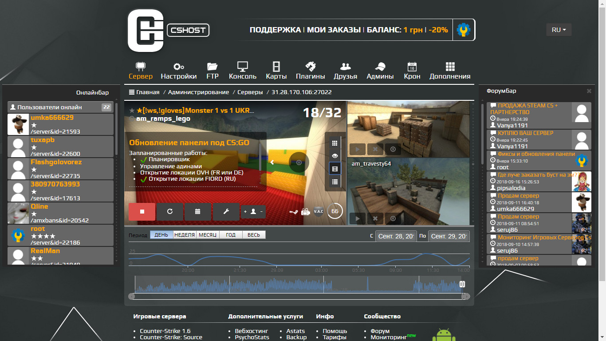This screenshot has height=341, width=606.
Task: Click the МОИ ЗАКАЗЫ link
Action: point(334,30)
